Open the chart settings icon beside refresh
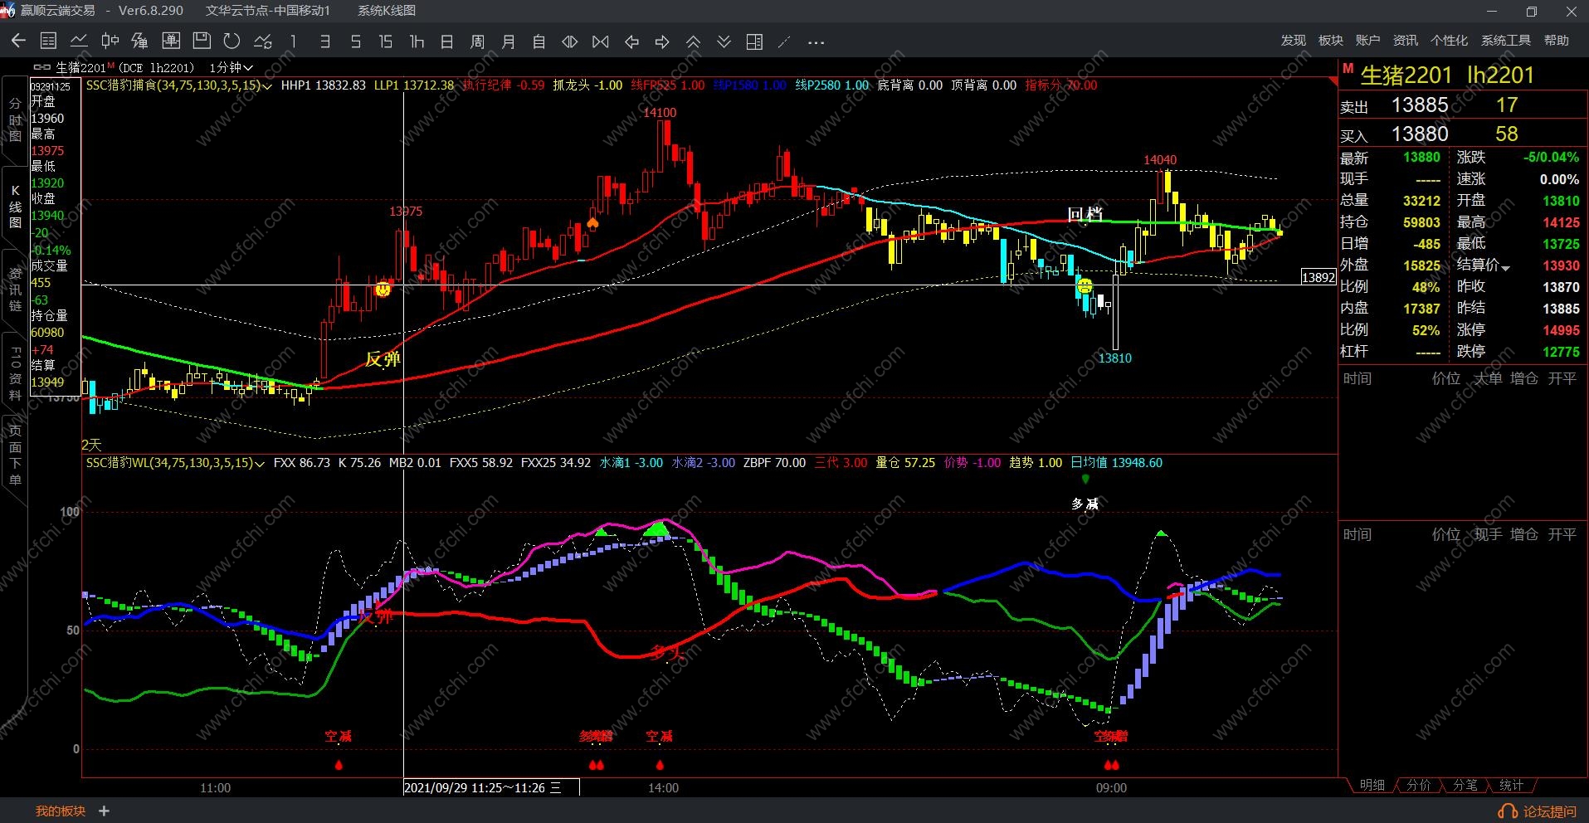Screen dimensions: 1589x823 point(263,41)
